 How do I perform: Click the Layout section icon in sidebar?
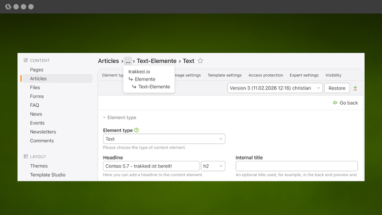pos(26,156)
